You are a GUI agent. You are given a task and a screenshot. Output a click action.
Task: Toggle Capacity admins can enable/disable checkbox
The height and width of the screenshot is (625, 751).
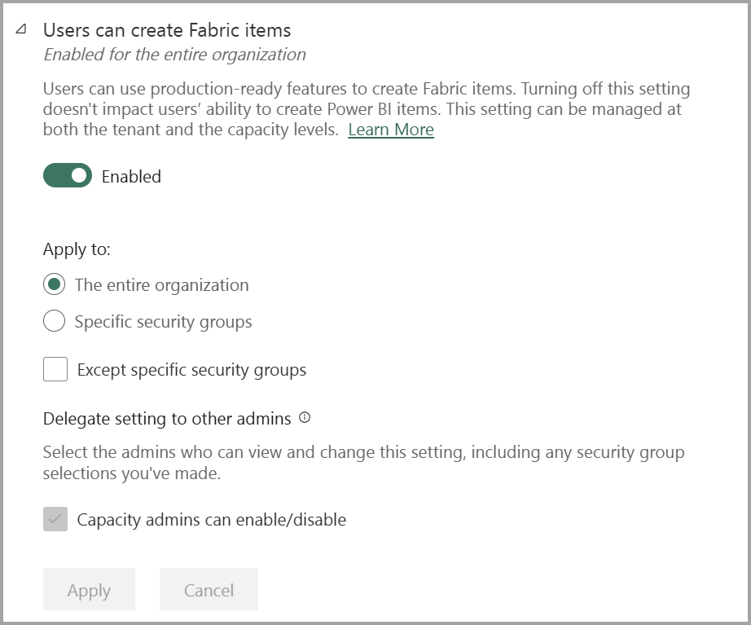(x=55, y=519)
